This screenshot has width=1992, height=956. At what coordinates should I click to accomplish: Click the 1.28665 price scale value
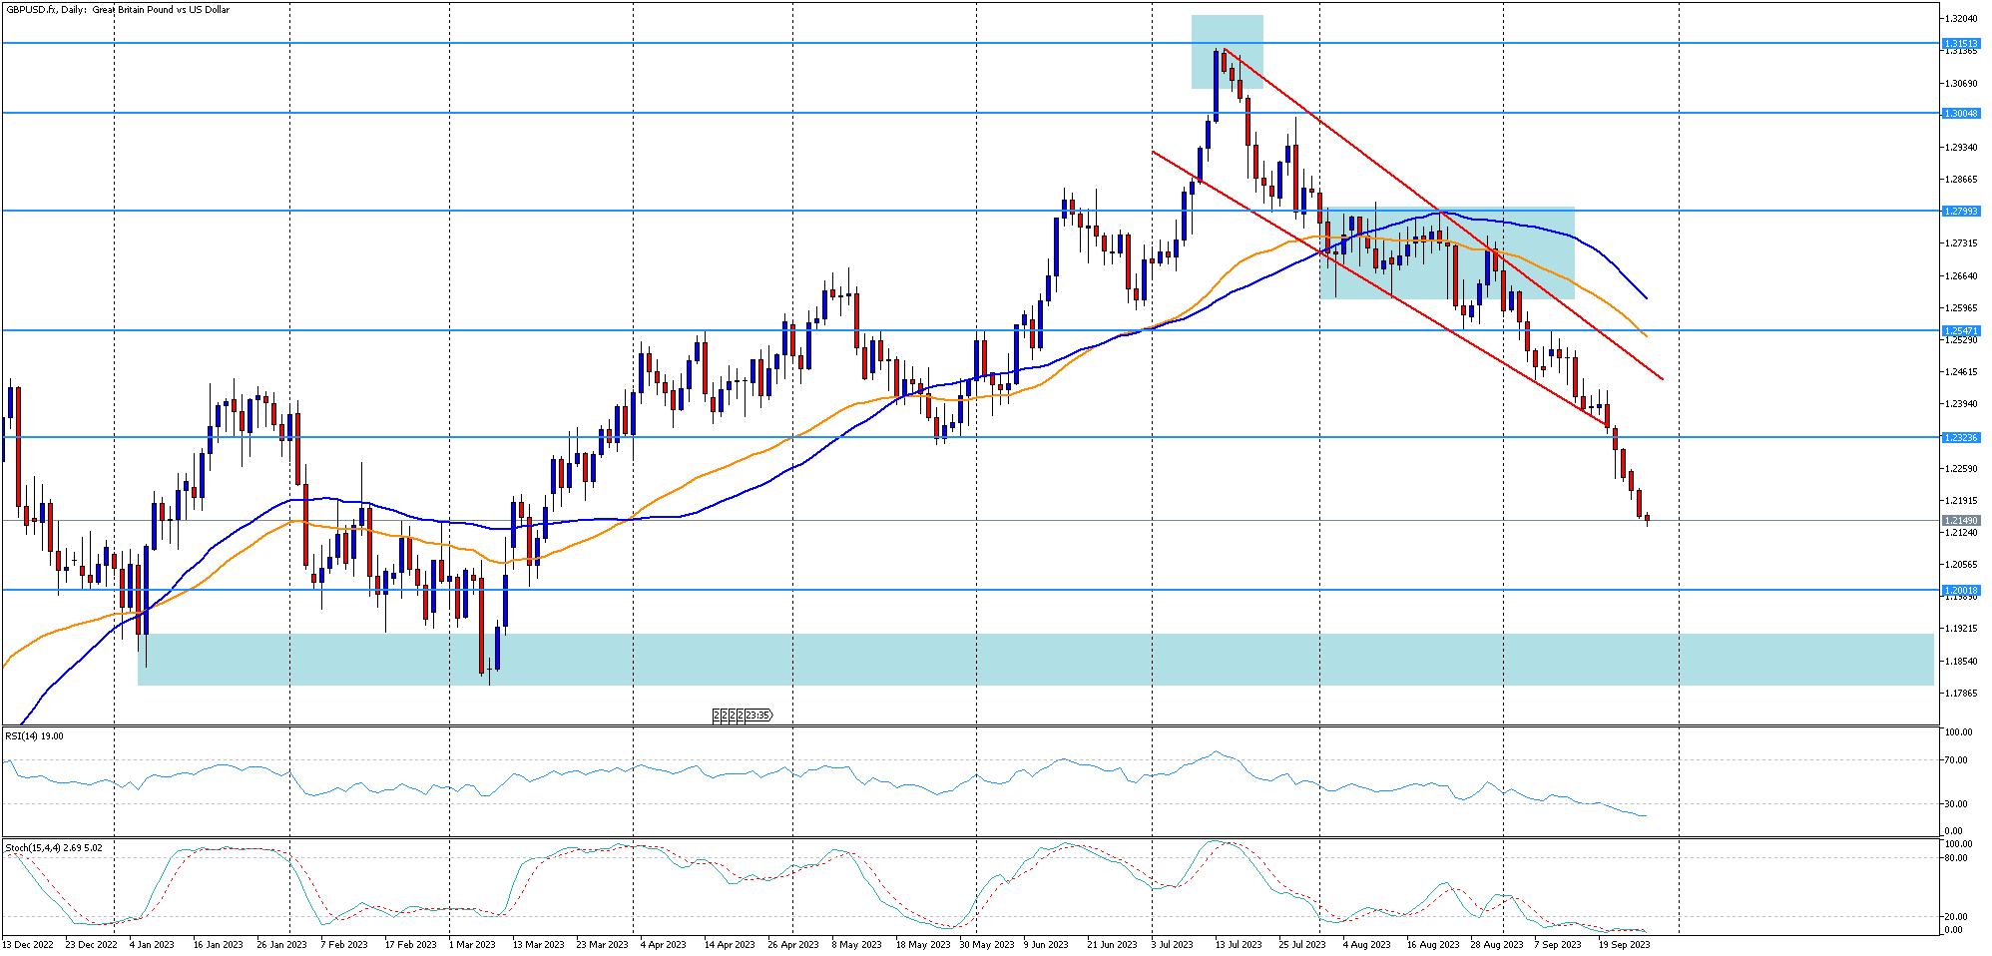coord(1961,180)
